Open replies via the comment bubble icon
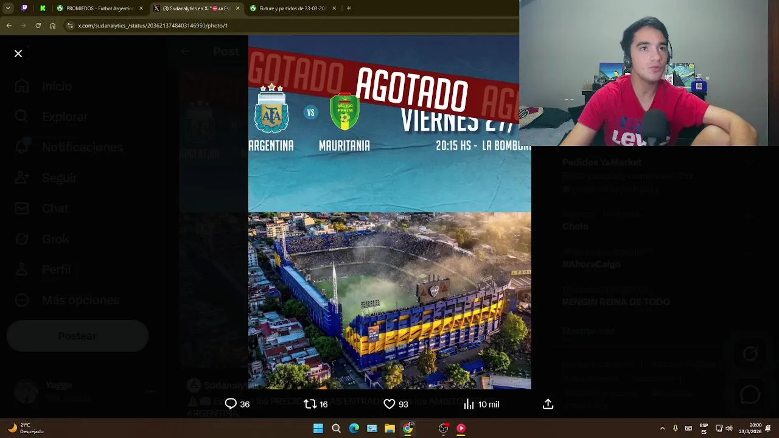 (231, 404)
